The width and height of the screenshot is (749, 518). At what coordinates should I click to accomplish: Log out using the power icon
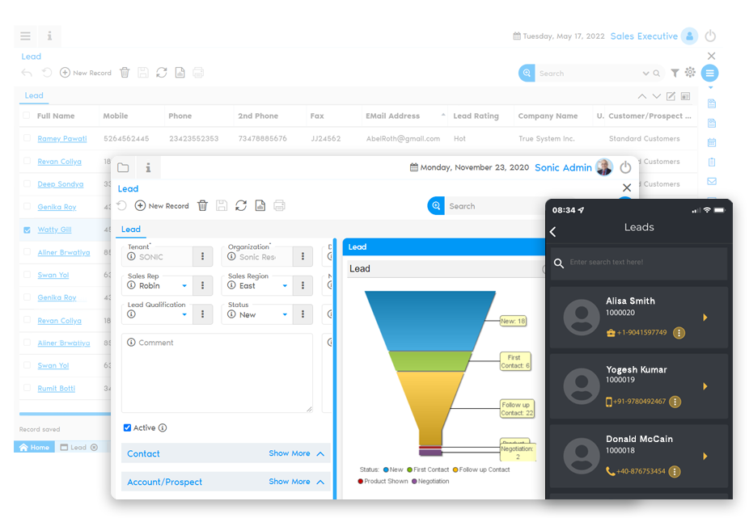click(710, 36)
